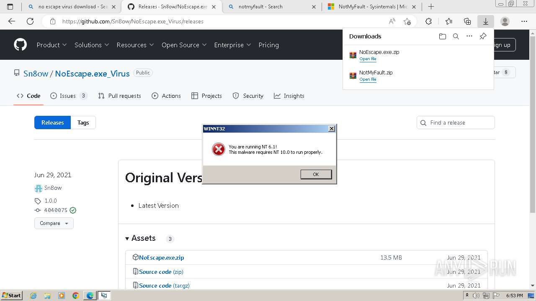
Task: Click the browser address bar URL
Action: 133,21
